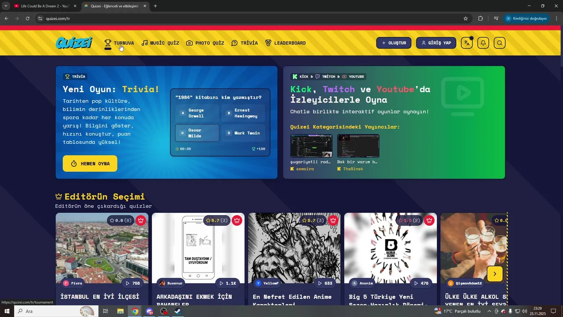Click crown badge on Big 5 Türkiye card
The width and height of the screenshot is (563, 317).
coord(429,220)
